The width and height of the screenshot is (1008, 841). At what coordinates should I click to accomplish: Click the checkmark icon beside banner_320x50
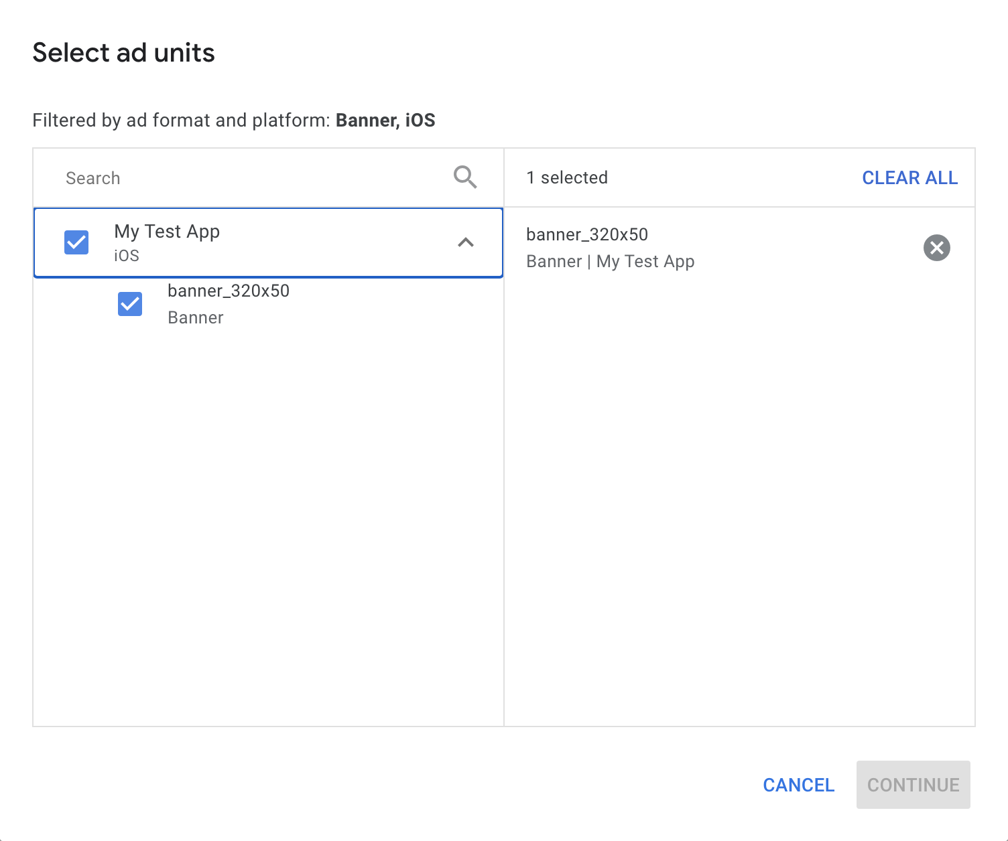pyautogui.click(x=129, y=304)
